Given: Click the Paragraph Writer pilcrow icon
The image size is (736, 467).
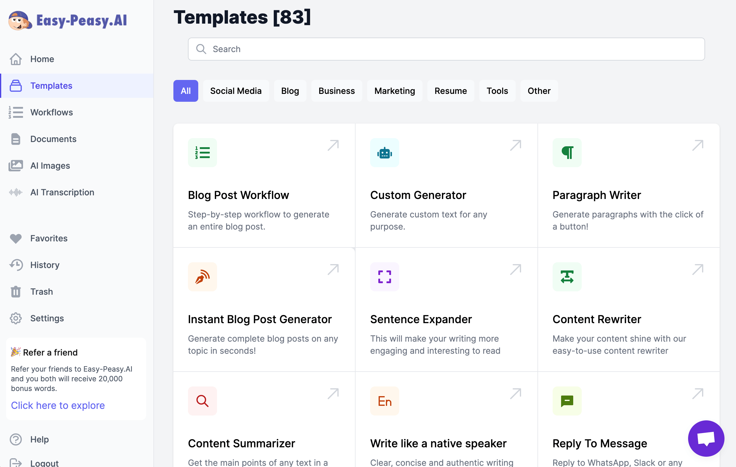Looking at the screenshot, I should coord(567,152).
